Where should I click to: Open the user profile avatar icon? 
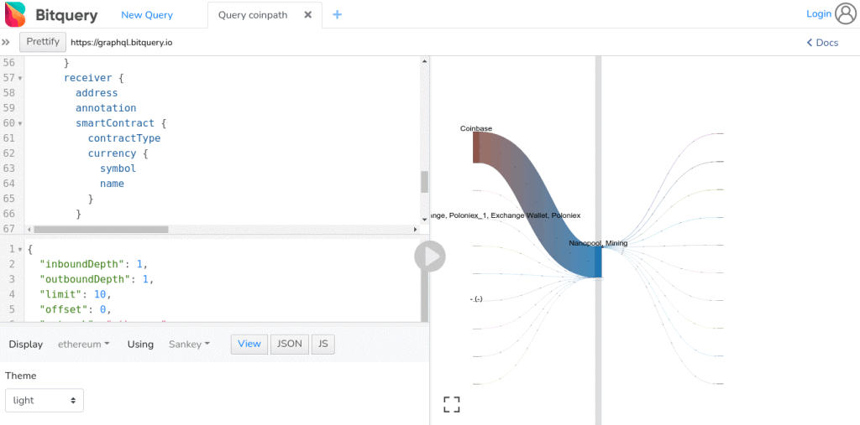[x=845, y=13]
